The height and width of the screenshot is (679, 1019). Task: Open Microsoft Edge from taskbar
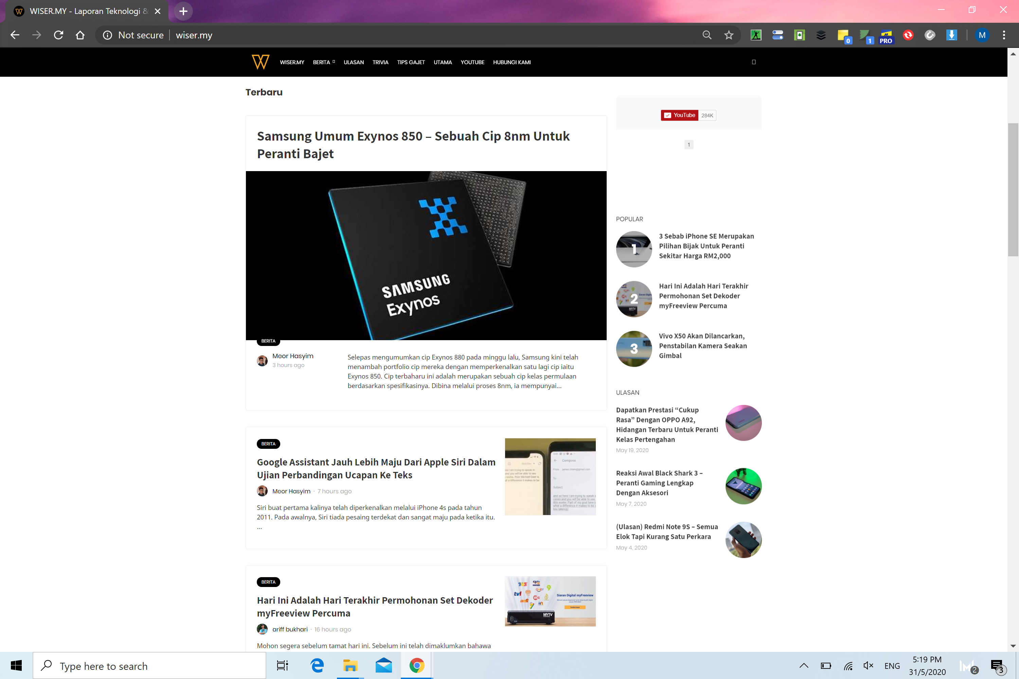(317, 665)
